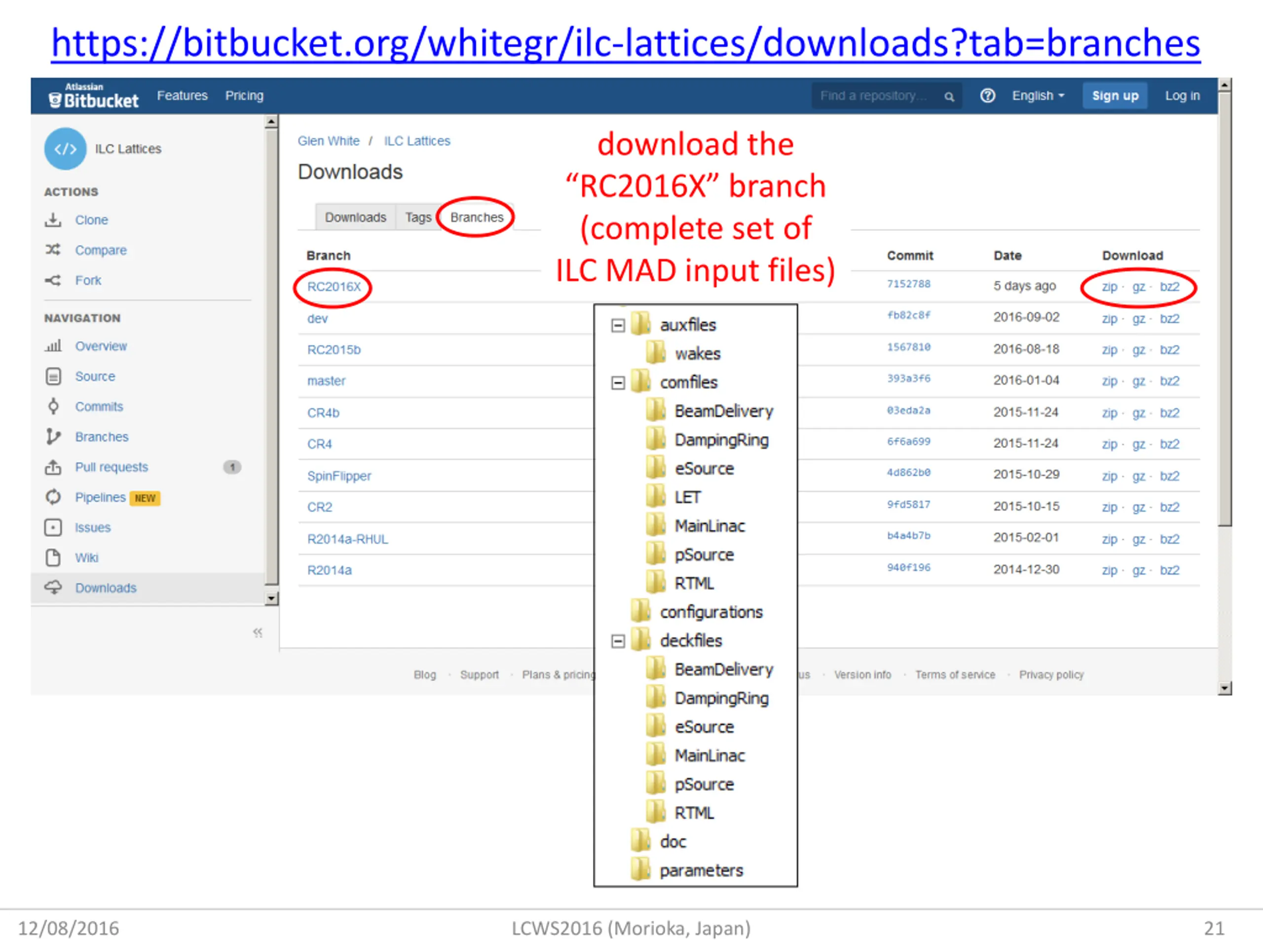The width and height of the screenshot is (1263, 947).
Task: Click the Pull requests count badge
Action: click(x=232, y=467)
